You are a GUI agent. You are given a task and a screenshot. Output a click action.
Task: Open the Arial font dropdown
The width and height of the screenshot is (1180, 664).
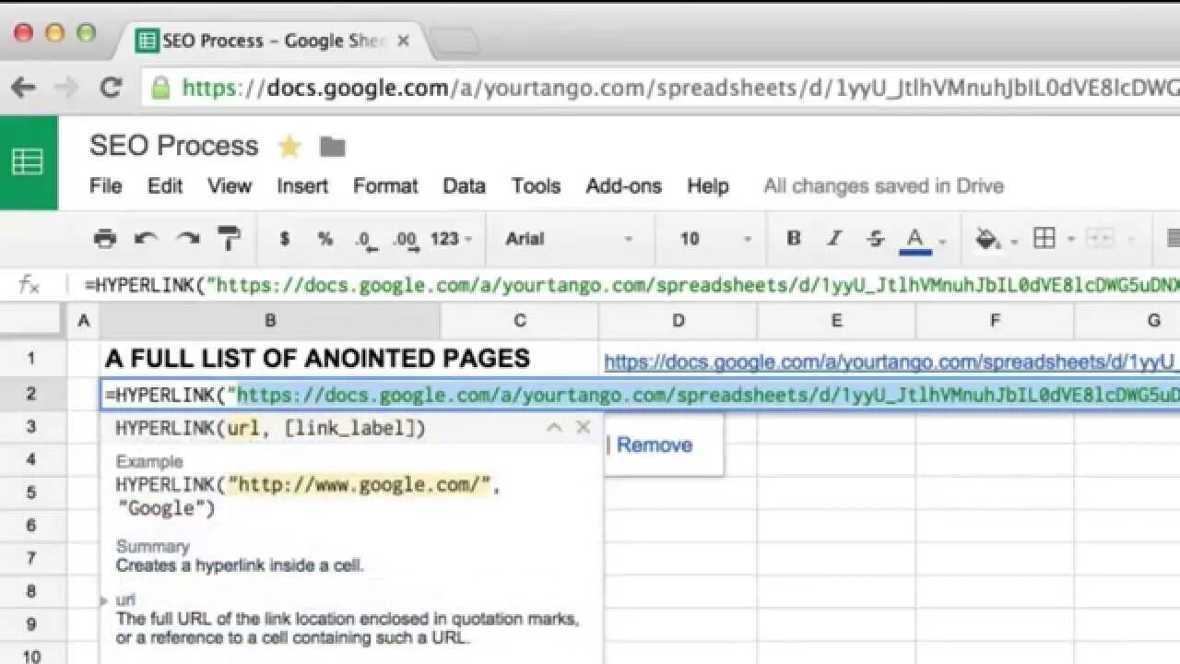(569, 239)
